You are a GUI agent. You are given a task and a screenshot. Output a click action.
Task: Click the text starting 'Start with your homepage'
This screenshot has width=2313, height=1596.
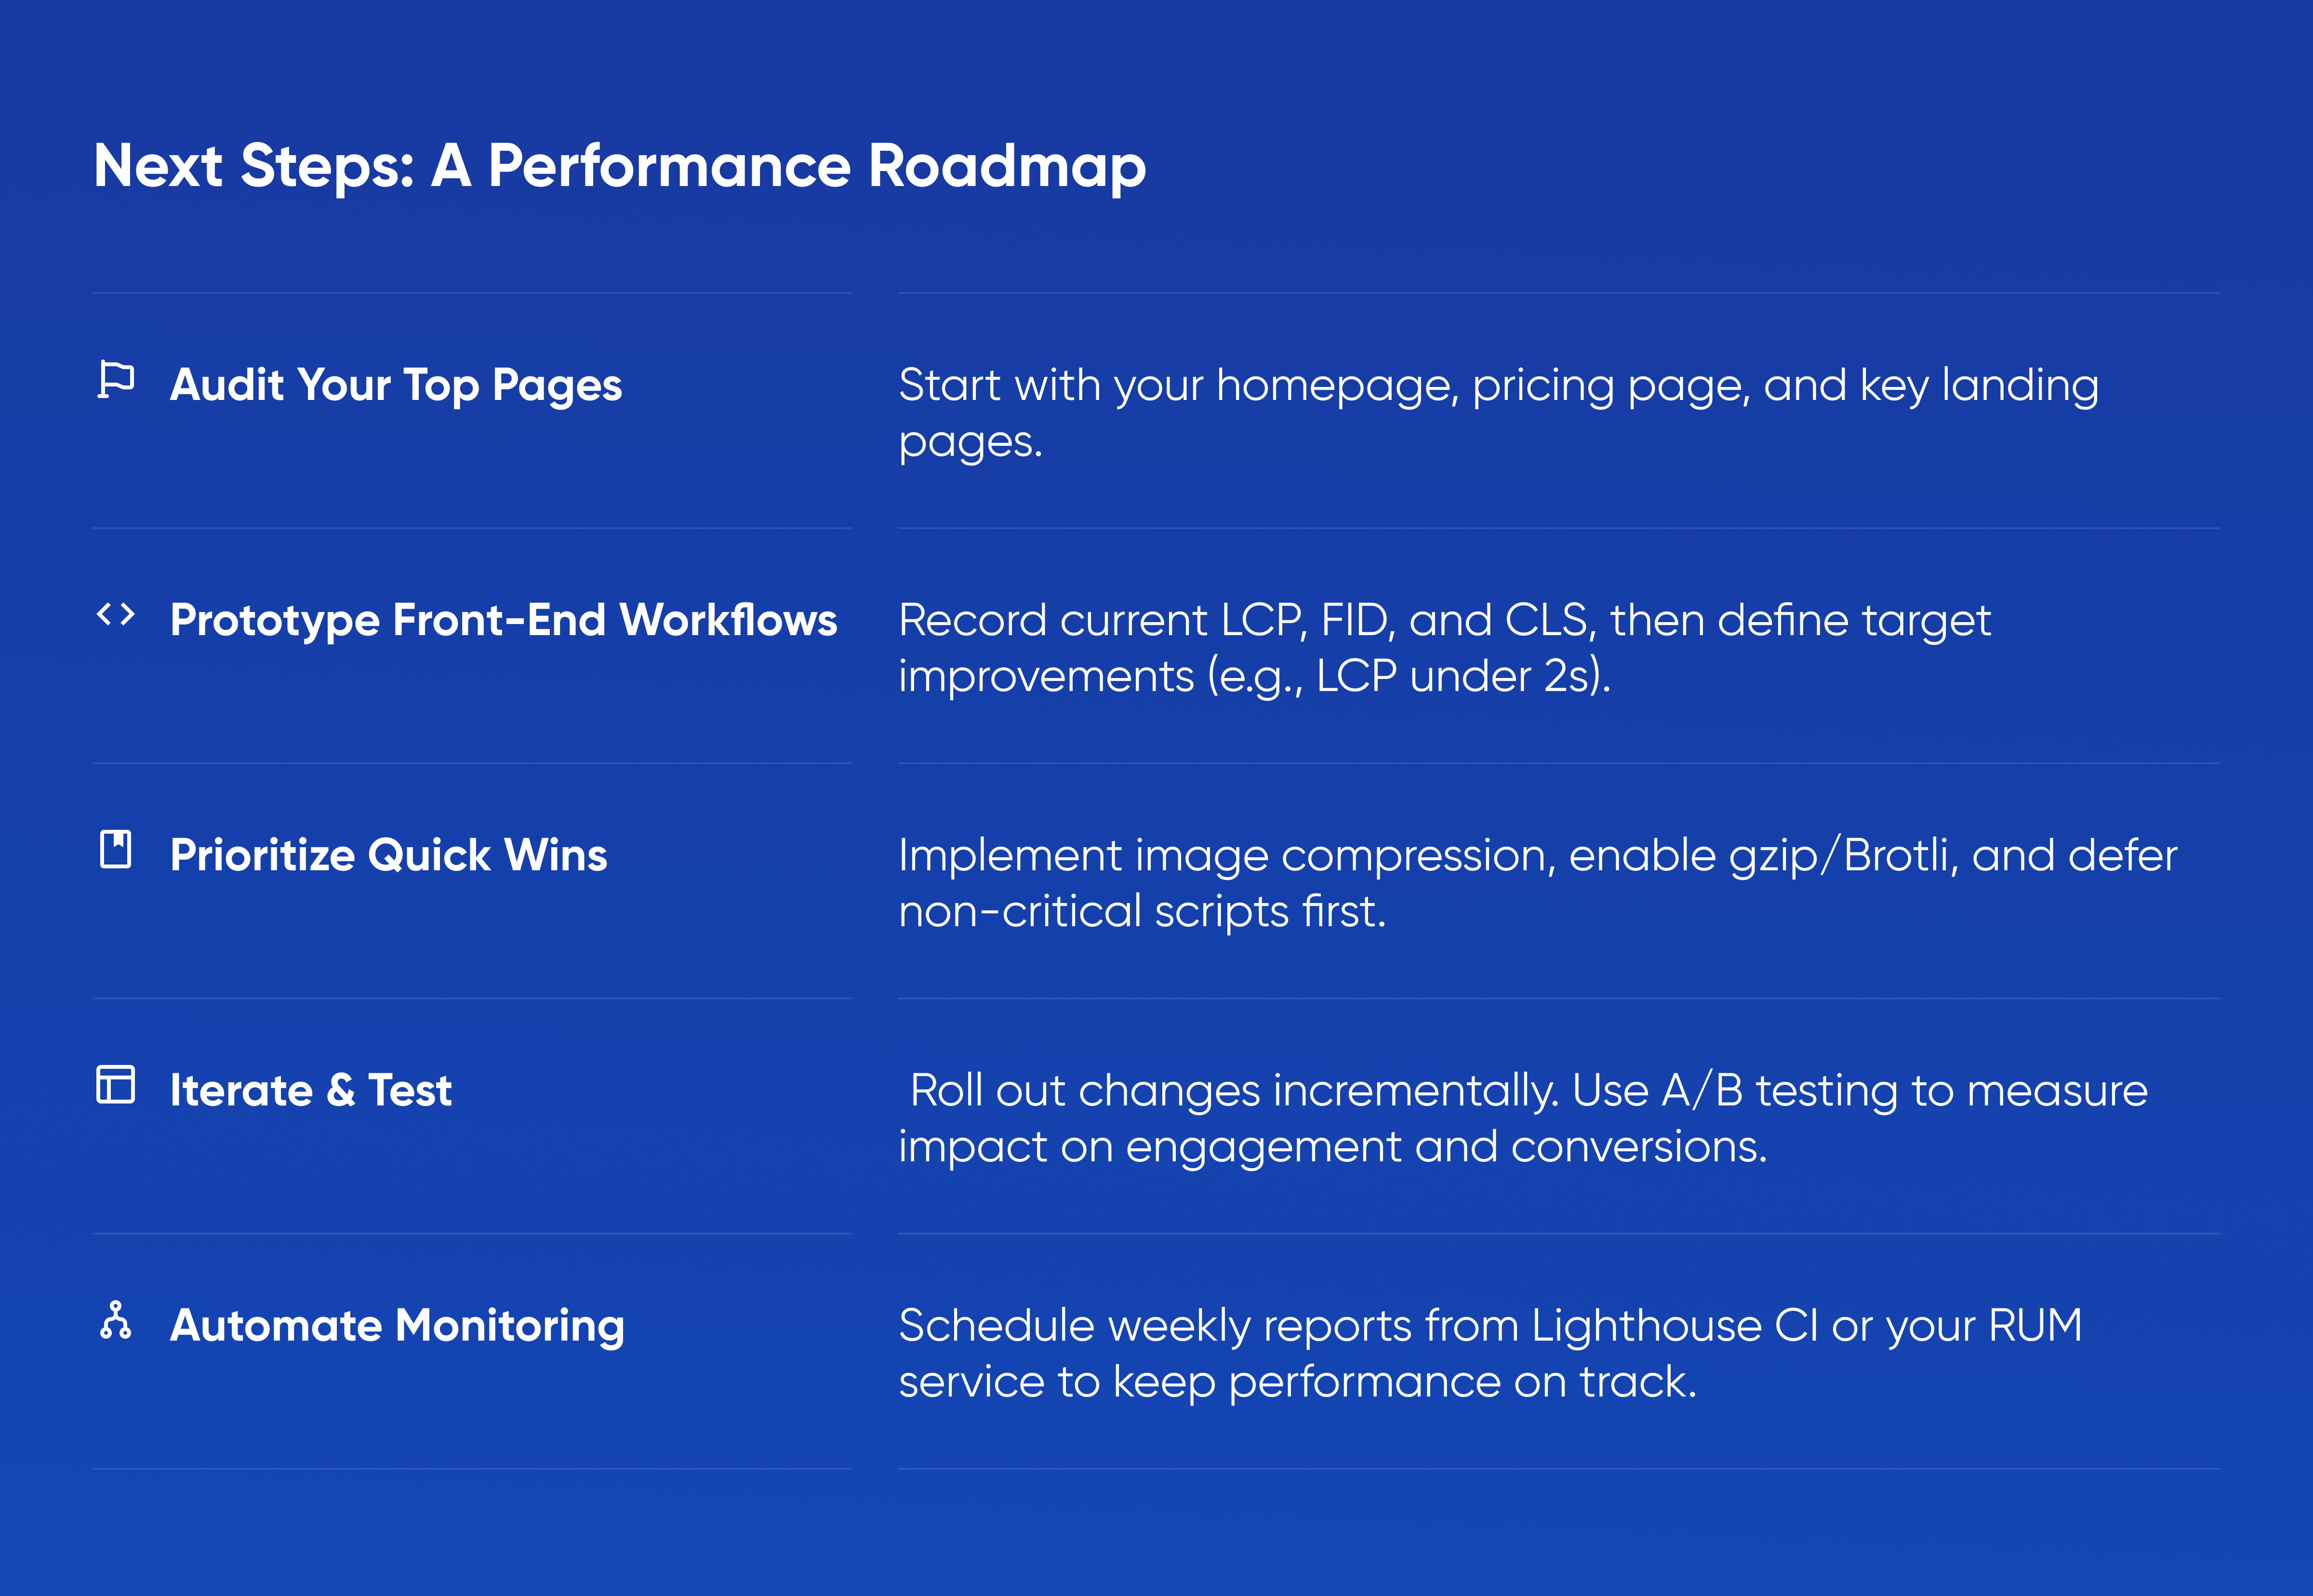(x=1498, y=413)
